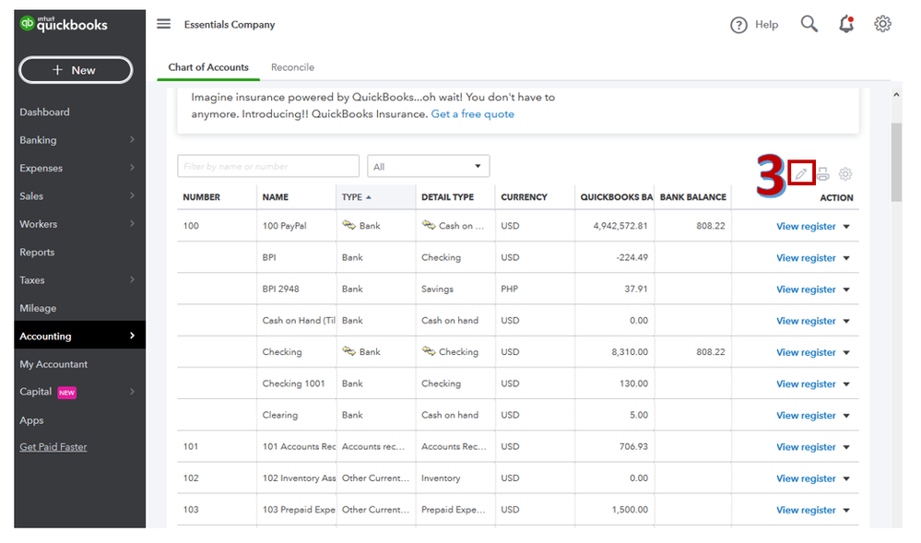Open Mileage in sidebar
The height and width of the screenshot is (543, 921).
[38, 308]
